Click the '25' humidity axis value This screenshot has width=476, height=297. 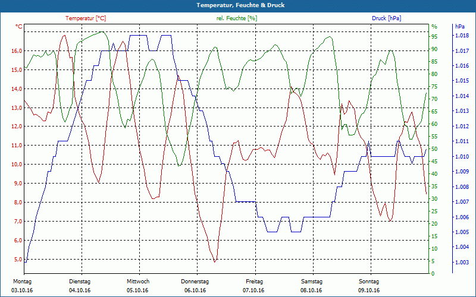[x=434, y=211]
